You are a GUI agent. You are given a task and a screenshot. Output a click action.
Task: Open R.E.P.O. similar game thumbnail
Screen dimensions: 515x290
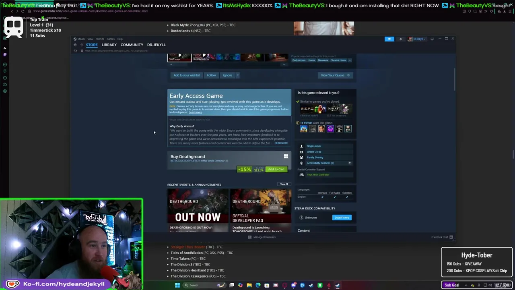313,109
